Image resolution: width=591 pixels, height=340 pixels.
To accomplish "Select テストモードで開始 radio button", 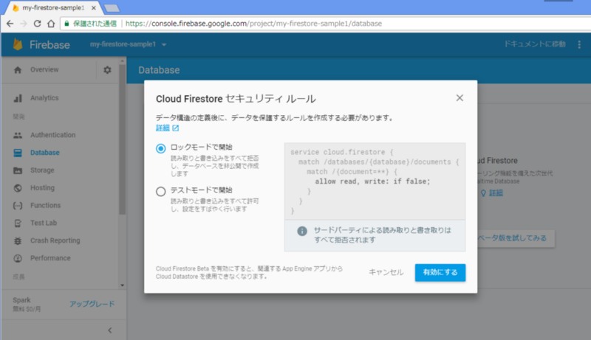I will (x=160, y=192).
